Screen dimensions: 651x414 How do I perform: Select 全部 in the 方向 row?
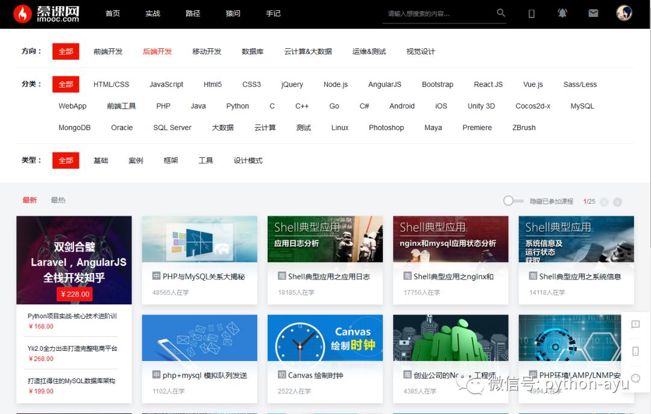(66, 51)
